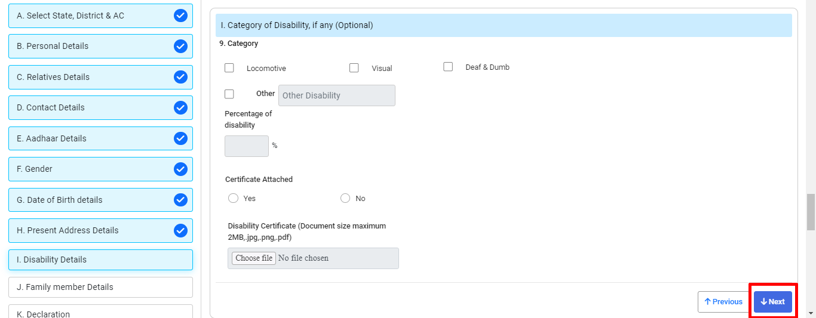The image size is (816, 318).
Task: Go to I. Disability Details section
Action: [100, 260]
